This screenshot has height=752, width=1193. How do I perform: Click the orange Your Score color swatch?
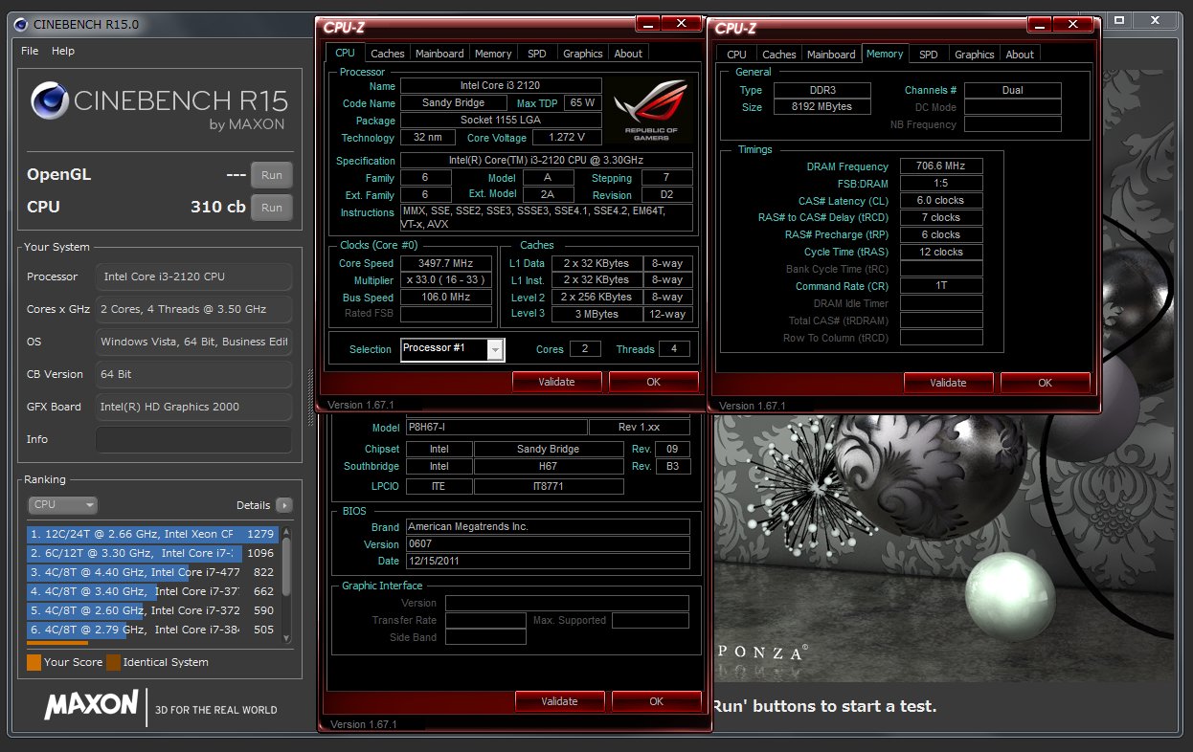34,662
